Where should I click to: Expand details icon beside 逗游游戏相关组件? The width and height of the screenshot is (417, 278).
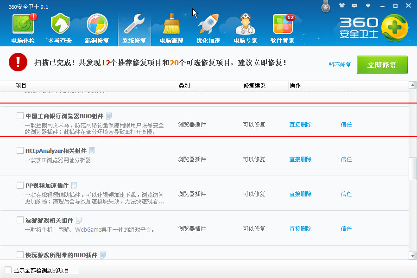point(79,220)
